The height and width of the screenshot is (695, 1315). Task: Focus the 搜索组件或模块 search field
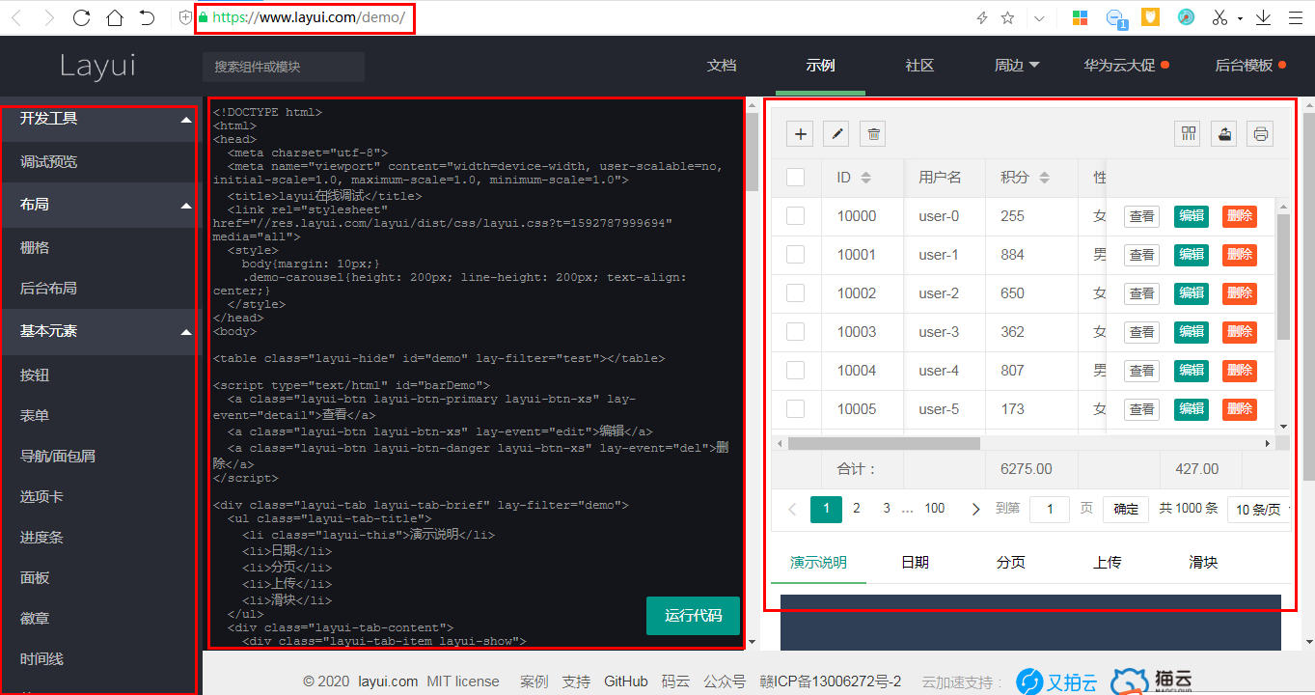click(x=284, y=67)
